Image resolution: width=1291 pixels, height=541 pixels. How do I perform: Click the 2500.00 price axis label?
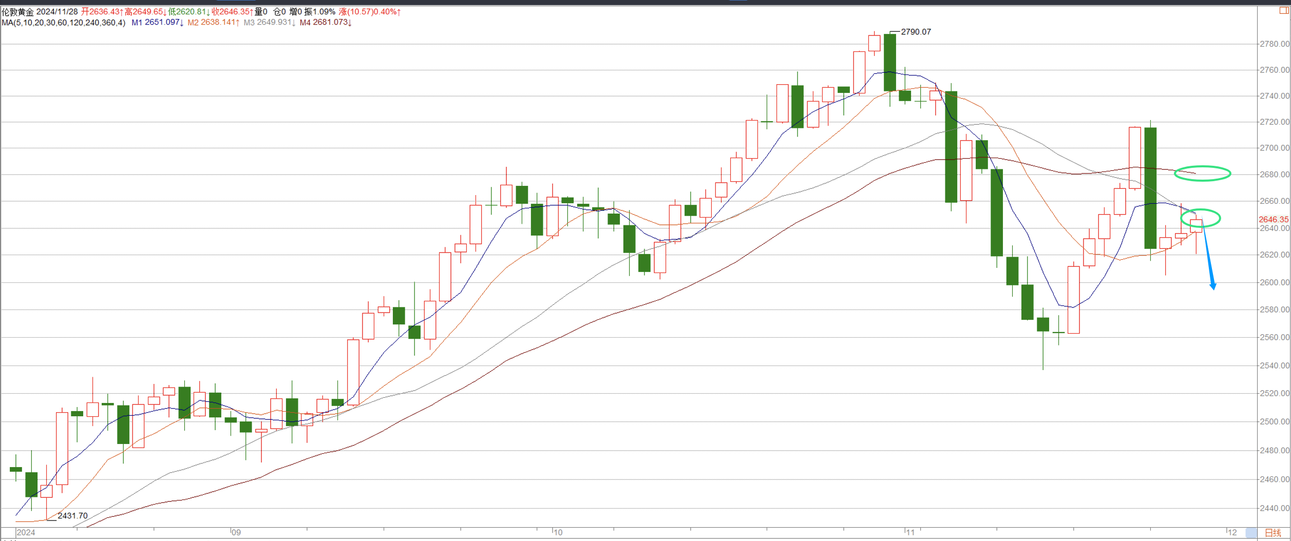(1275, 422)
